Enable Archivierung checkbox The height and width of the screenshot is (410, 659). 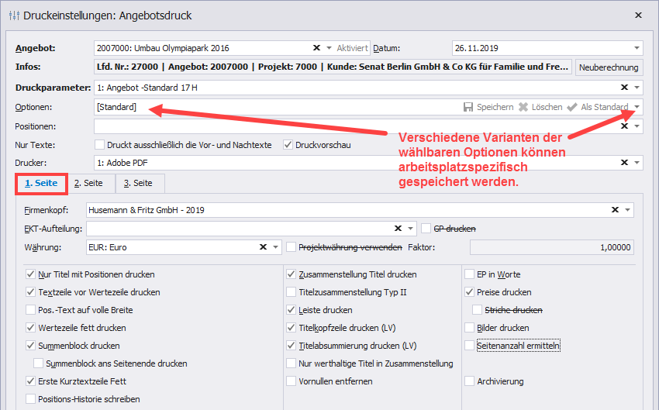[x=470, y=381]
